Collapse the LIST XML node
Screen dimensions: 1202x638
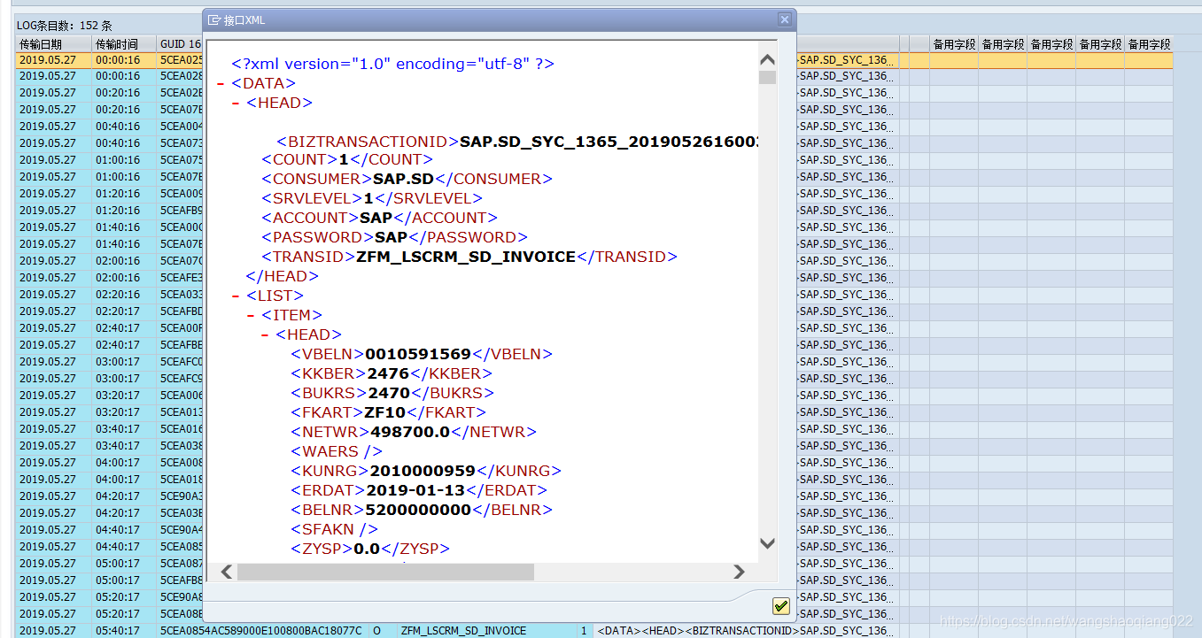(x=236, y=296)
